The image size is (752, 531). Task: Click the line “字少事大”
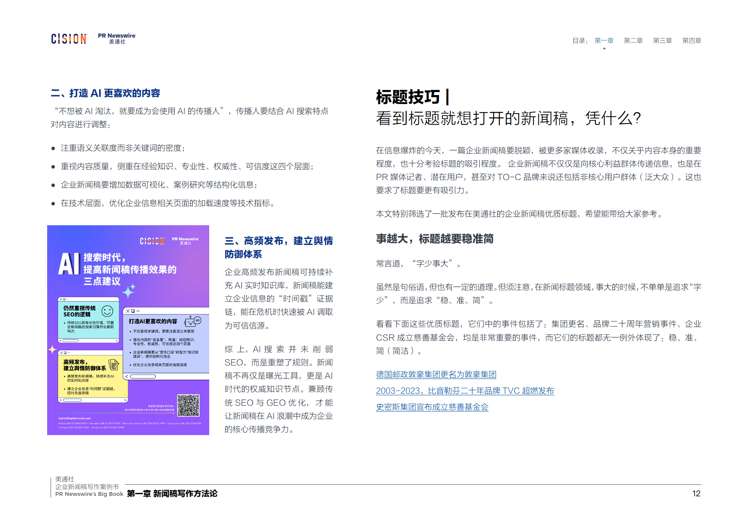coord(419,264)
